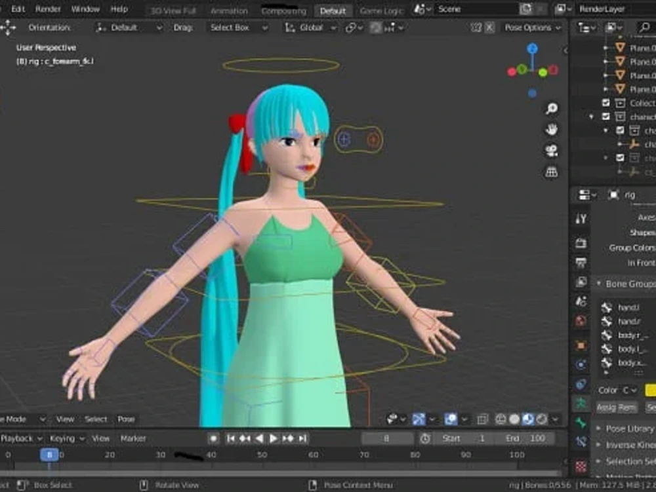
Task: Open the Playback dropdown
Action: tap(21, 438)
